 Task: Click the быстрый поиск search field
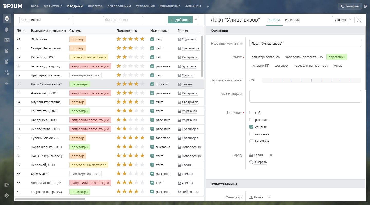[x=123, y=20]
